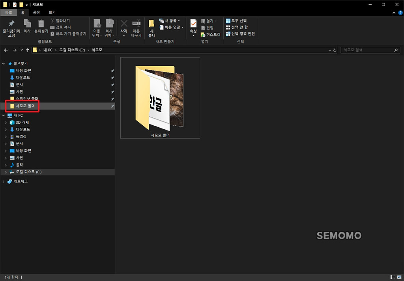Switch to the 보기 (View) ribbon tab
Viewport: 404px width, 281px height.
click(52, 12)
